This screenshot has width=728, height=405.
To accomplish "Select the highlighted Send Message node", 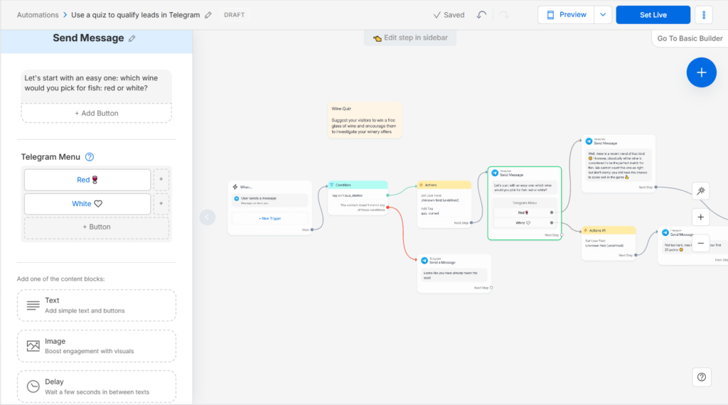I will 525,203.
